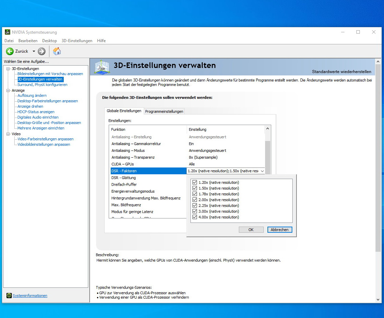Viewport: 384px width, 318px height.
Task: Click the Abbrechen button
Action: (x=279, y=230)
